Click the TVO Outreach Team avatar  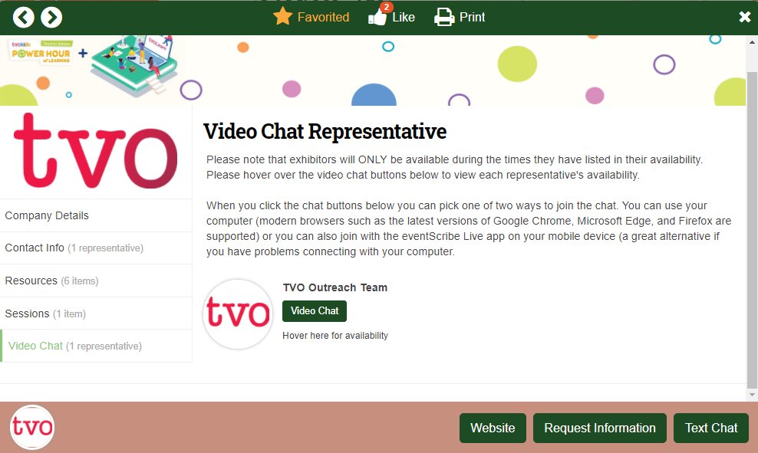pyautogui.click(x=238, y=314)
